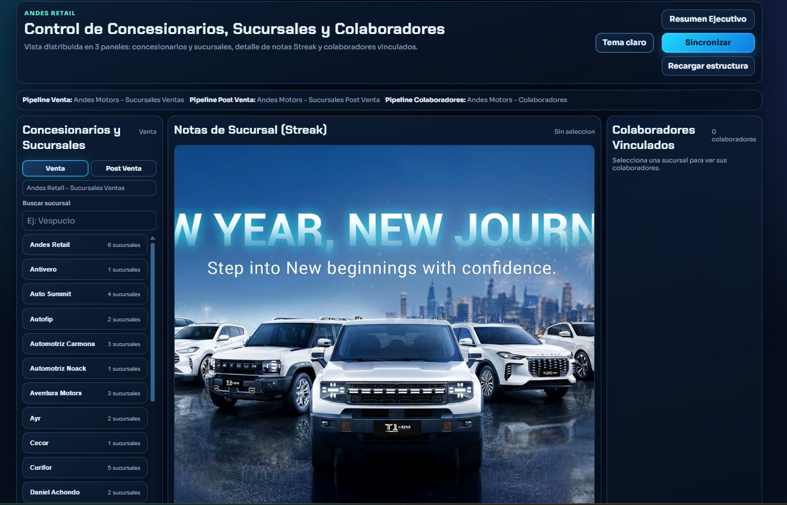The height and width of the screenshot is (505, 787).
Task: Click the Buscar sucursal search field
Action: 88,221
